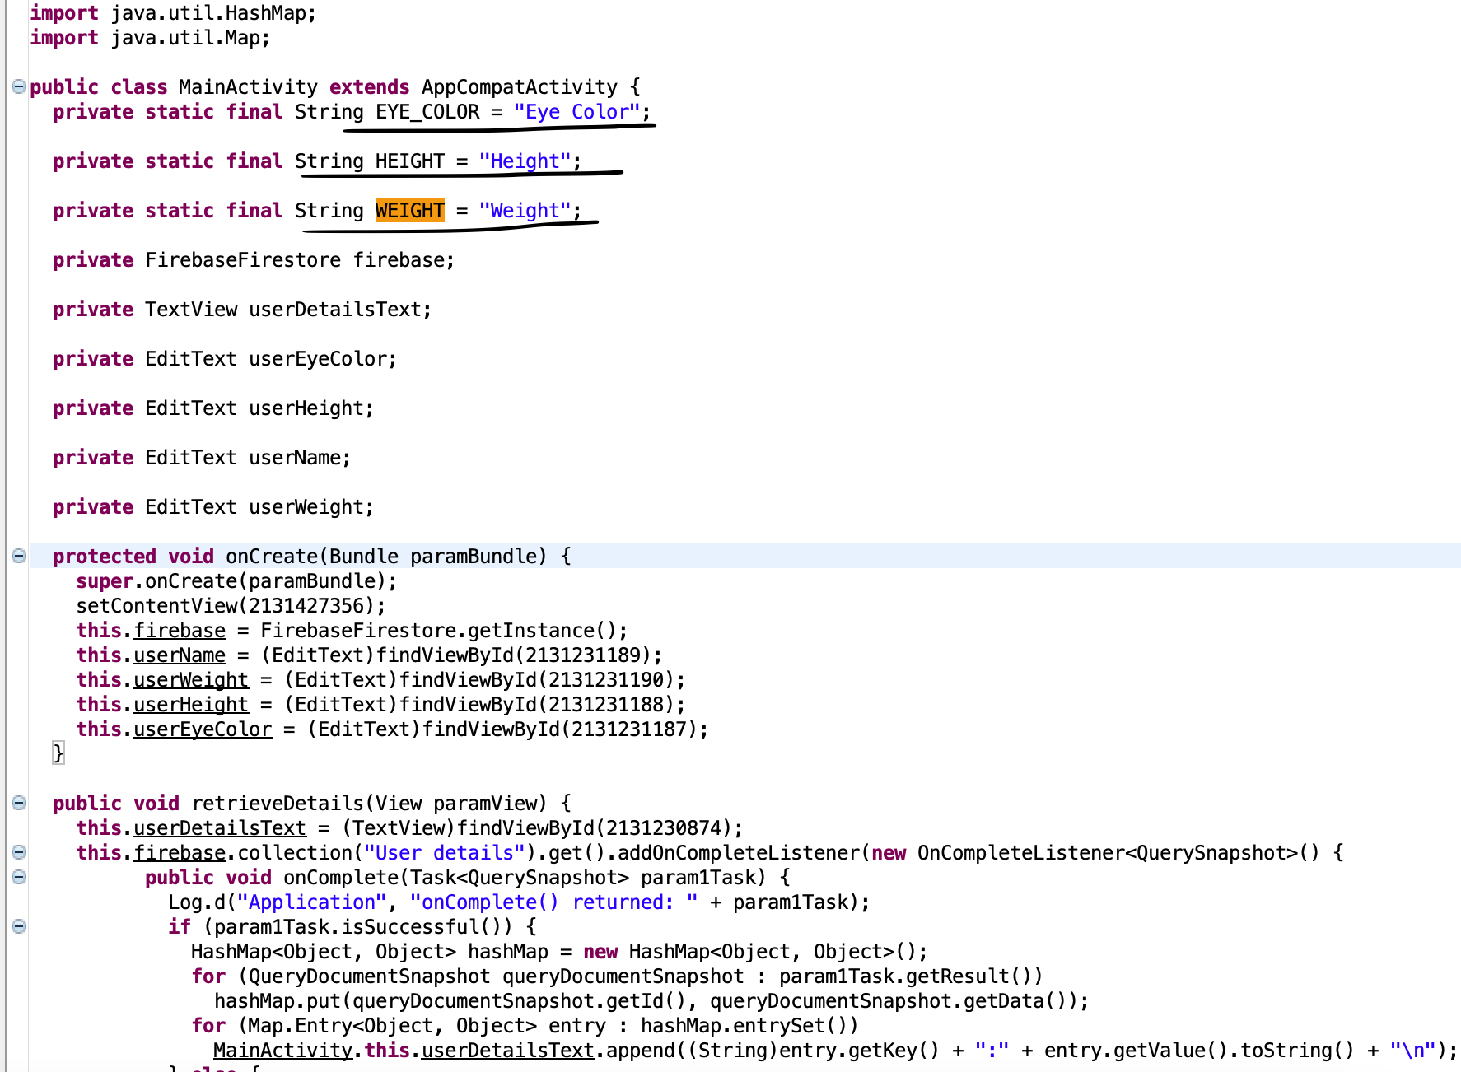Viewport: 1461px width, 1072px height.
Task: Click the underlined this.firebase reference in onCreate
Action: (151, 631)
